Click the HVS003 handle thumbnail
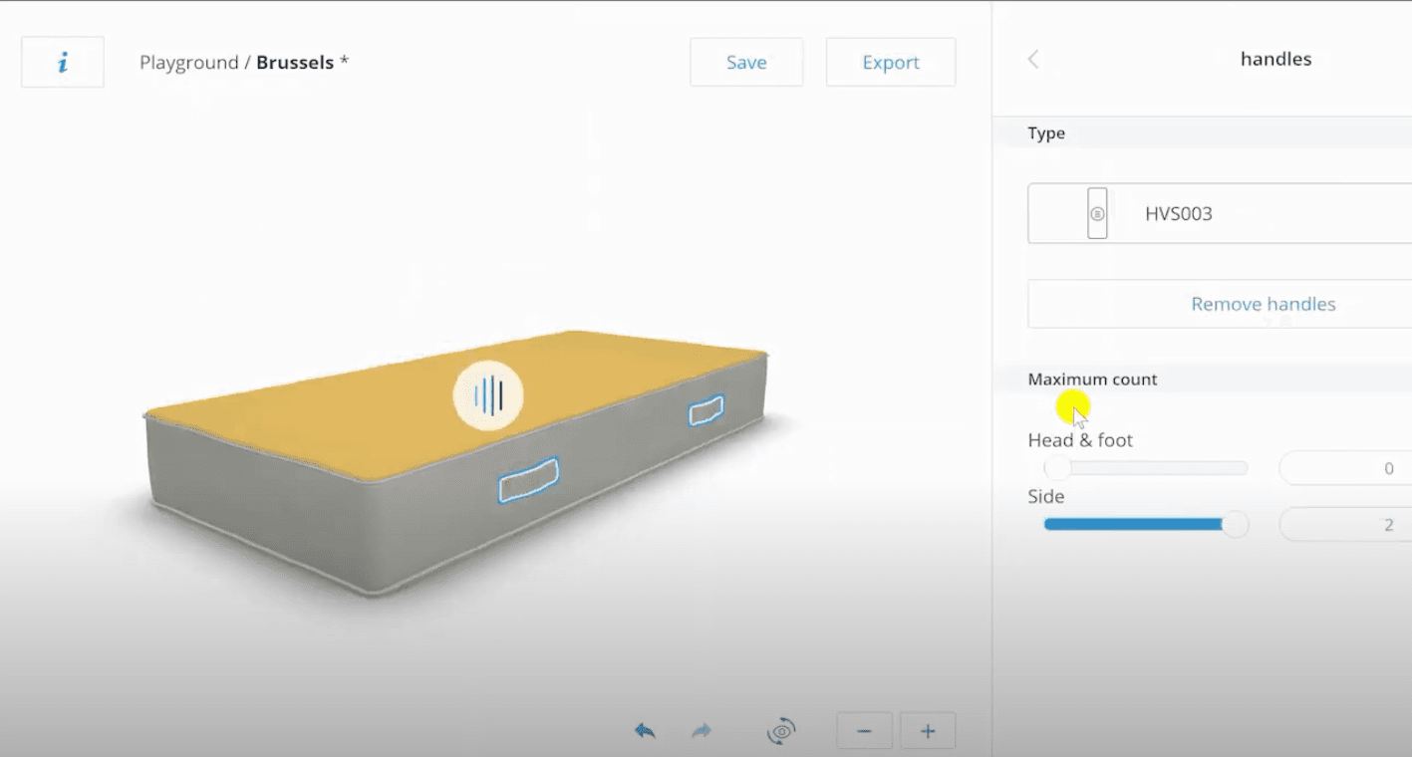The height and width of the screenshot is (757, 1412). pyautogui.click(x=1097, y=213)
